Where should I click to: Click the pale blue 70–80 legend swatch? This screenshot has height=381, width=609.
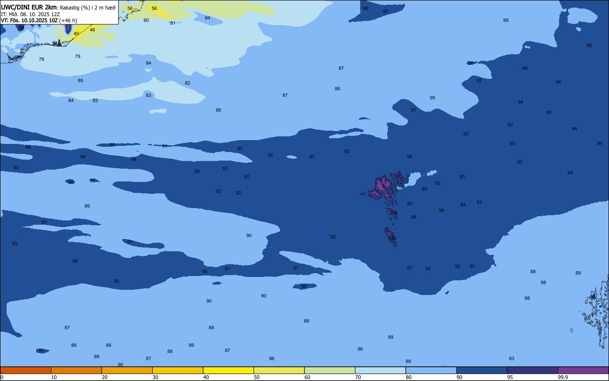pyautogui.click(x=380, y=370)
